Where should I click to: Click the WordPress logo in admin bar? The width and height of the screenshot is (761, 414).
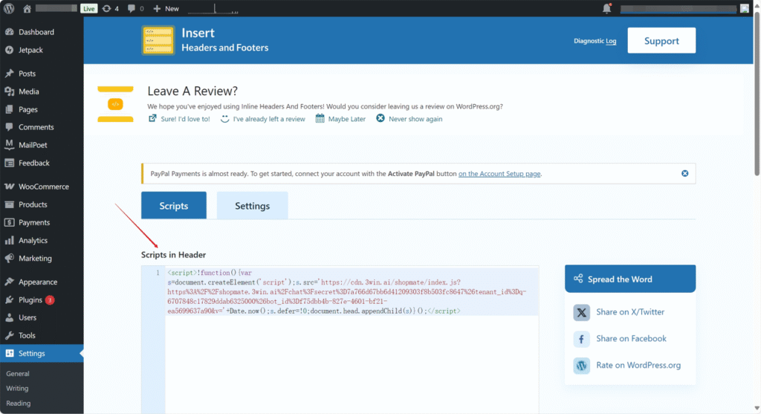click(x=9, y=8)
